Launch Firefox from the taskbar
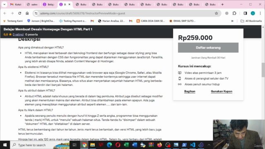265x149 pixels. 159,145
